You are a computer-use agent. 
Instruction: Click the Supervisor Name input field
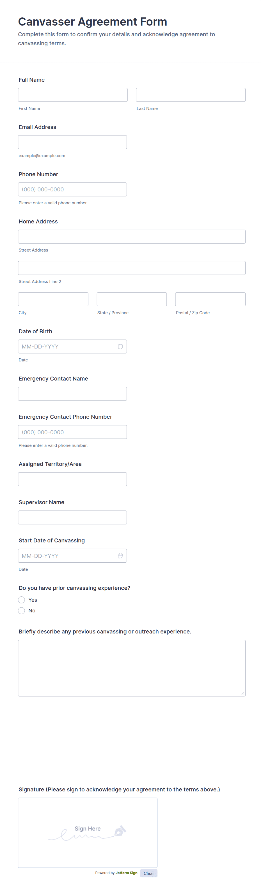coord(72,517)
